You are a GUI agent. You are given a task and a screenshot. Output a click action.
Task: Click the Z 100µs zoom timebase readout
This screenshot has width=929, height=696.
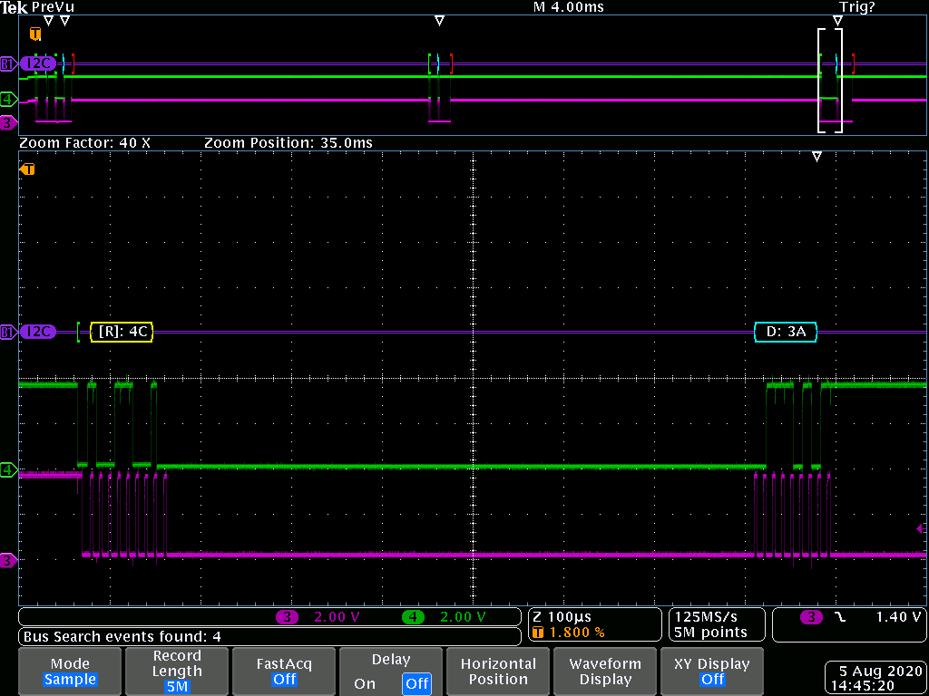[562, 616]
